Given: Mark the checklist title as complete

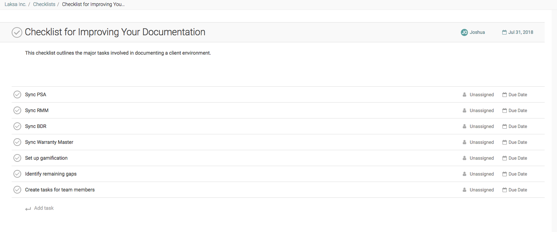Looking at the screenshot, I should pyautogui.click(x=17, y=32).
